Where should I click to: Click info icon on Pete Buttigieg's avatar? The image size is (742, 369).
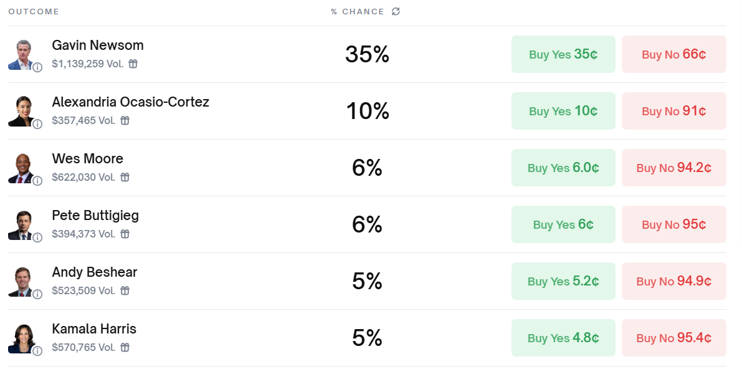click(x=37, y=237)
